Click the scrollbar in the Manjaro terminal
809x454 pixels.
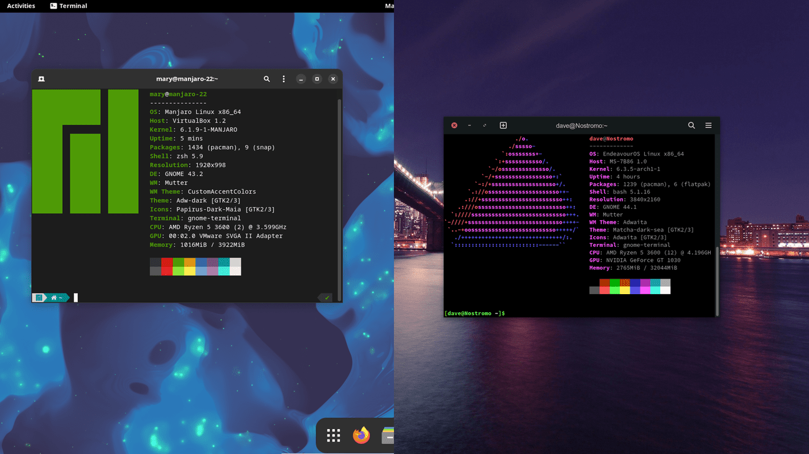[x=340, y=187]
